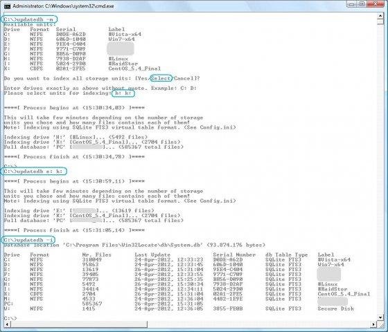
Task: Click the 'M:' drive row label
Action: pos(7,299)
